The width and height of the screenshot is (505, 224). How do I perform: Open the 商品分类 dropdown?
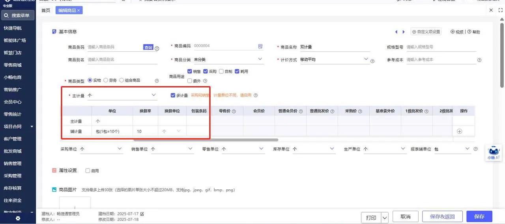point(228,60)
